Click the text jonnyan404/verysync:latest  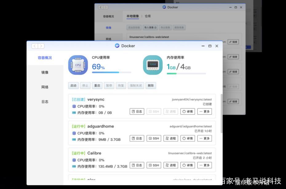(192, 99)
